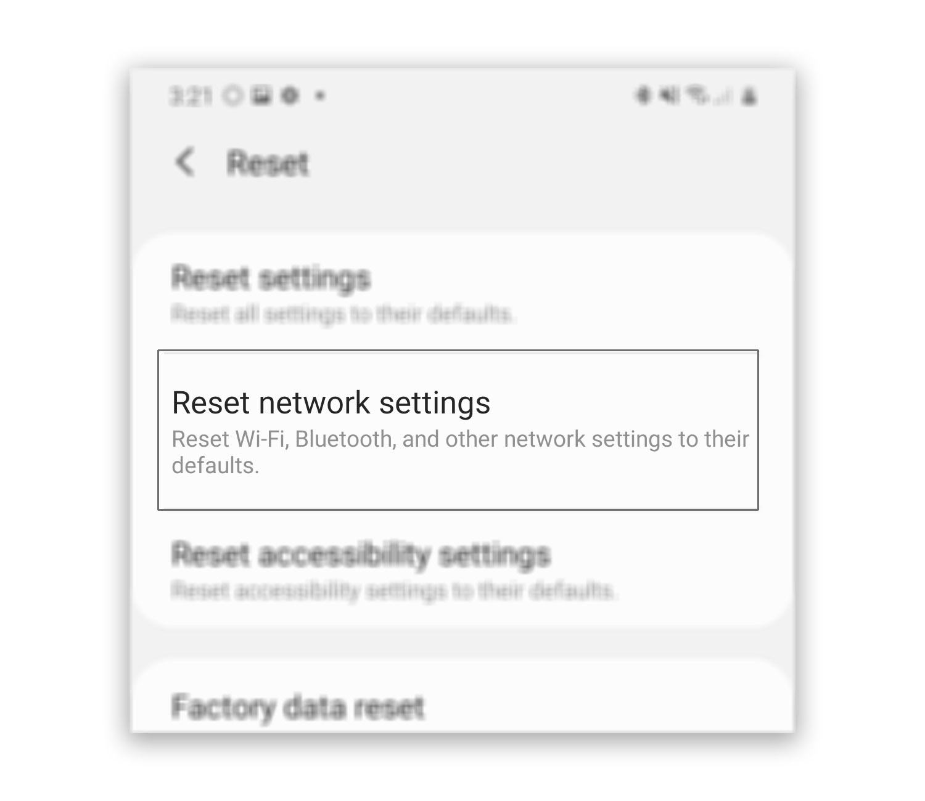Open the Settings gear icon in the status bar
Viewport: 925px width, 801px height.
[x=289, y=97]
